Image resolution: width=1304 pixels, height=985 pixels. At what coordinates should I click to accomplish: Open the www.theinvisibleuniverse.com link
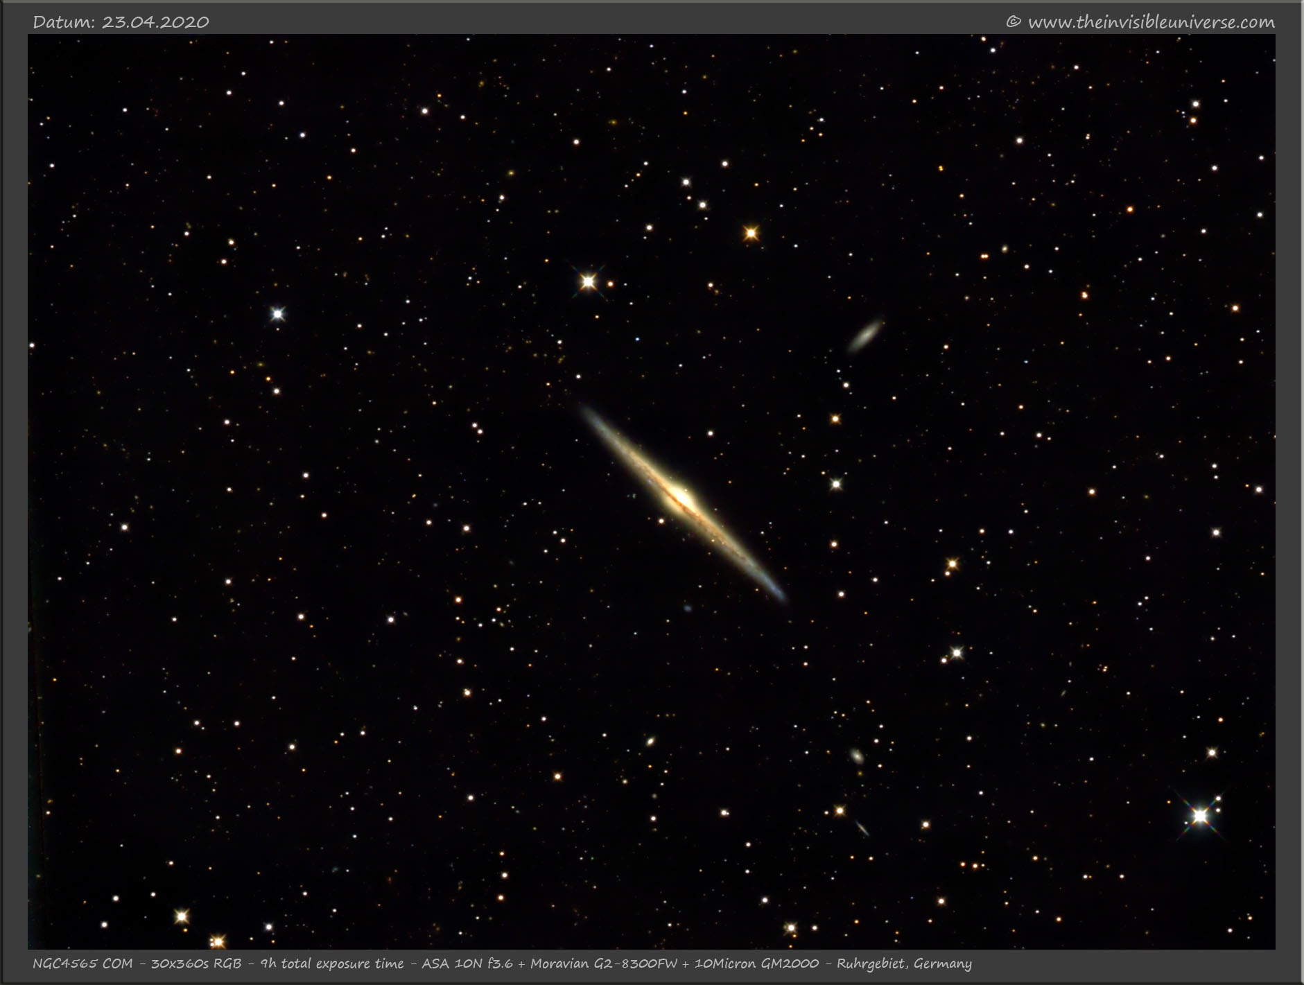coord(1151,22)
